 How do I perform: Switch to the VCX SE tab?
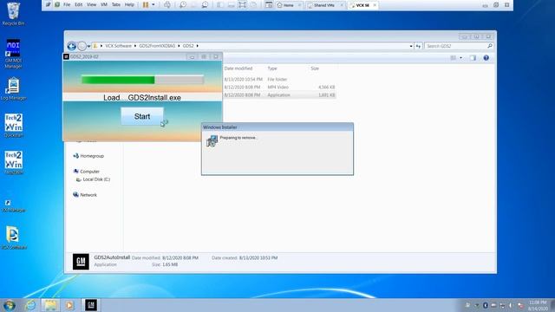(362, 5)
